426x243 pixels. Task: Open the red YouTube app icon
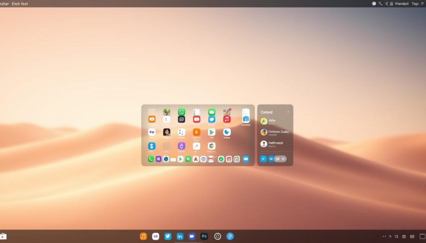tap(196, 119)
